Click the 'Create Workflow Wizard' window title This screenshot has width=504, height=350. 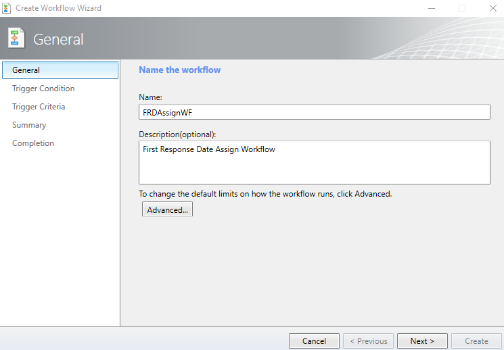[x=58, y=8]
